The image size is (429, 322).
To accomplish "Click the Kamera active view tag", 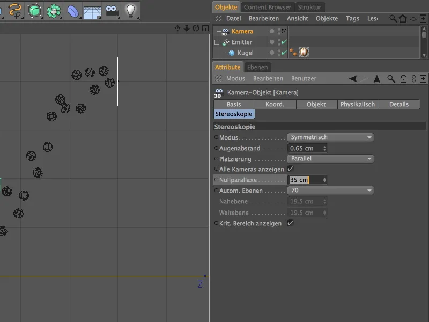I will click(x=284, y=31).
